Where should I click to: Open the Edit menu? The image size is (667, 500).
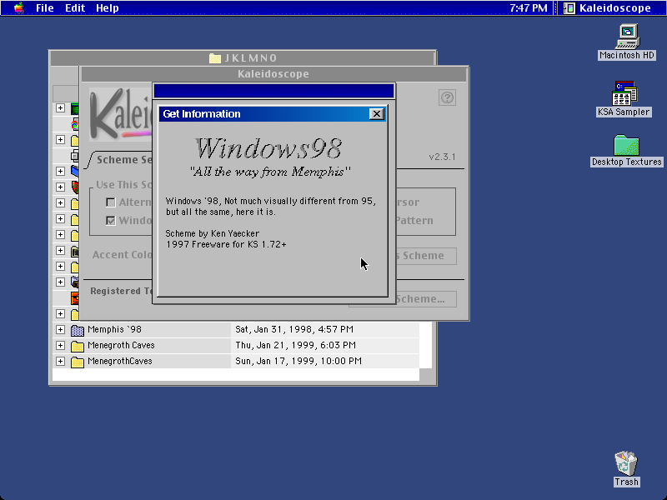point(75,7)
